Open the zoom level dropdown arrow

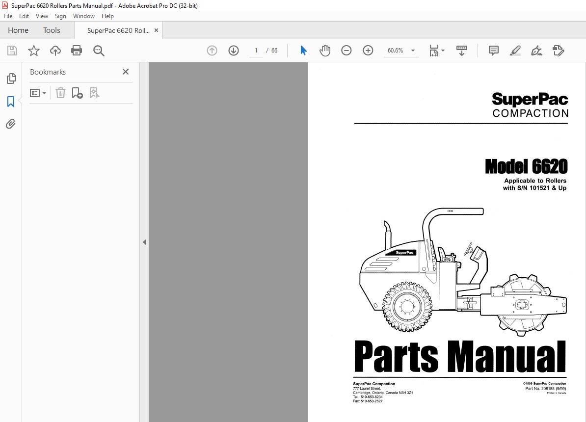[413, 51]
